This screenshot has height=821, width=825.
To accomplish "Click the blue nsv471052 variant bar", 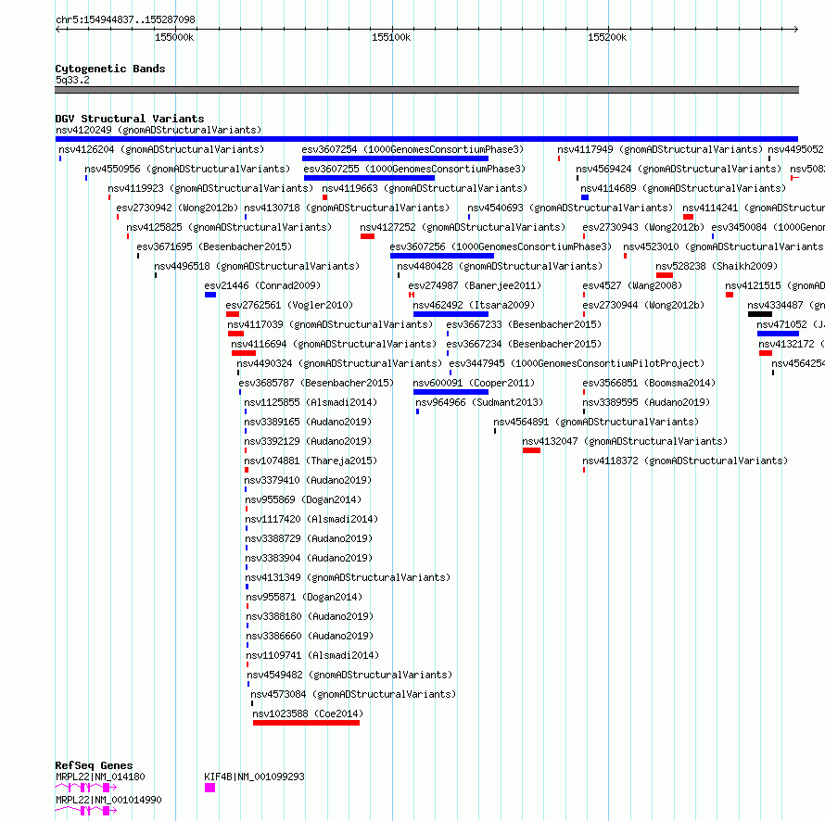I will tap(778, 334).
